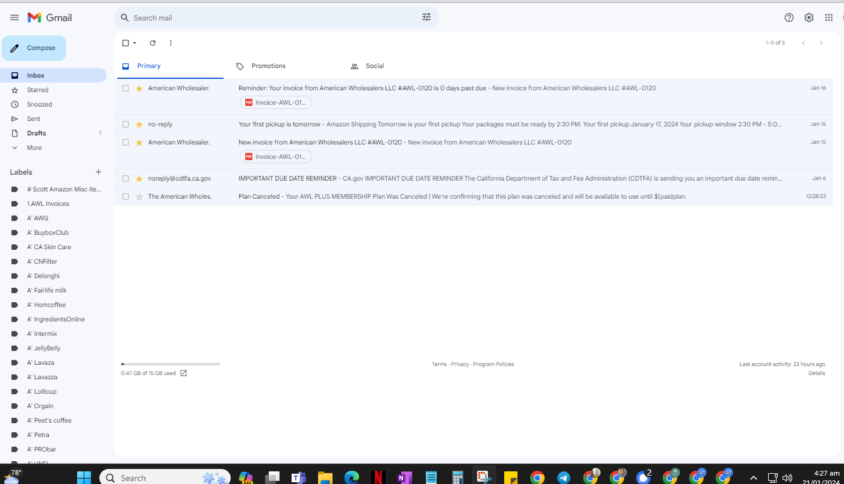Click the Compose button

coord(34,48)
